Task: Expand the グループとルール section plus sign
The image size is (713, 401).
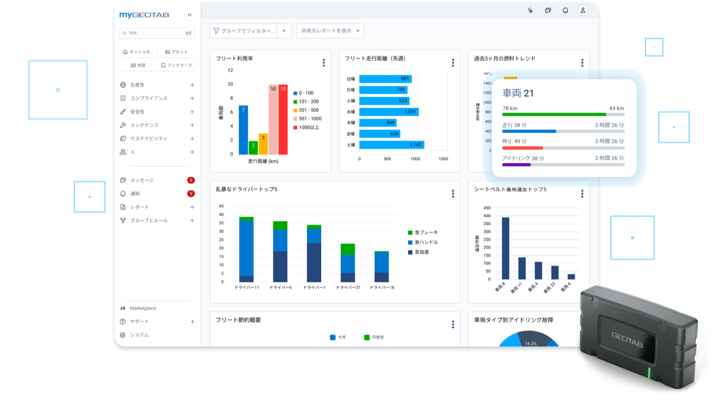Action: pyautogui.click(x=192, y=221)
